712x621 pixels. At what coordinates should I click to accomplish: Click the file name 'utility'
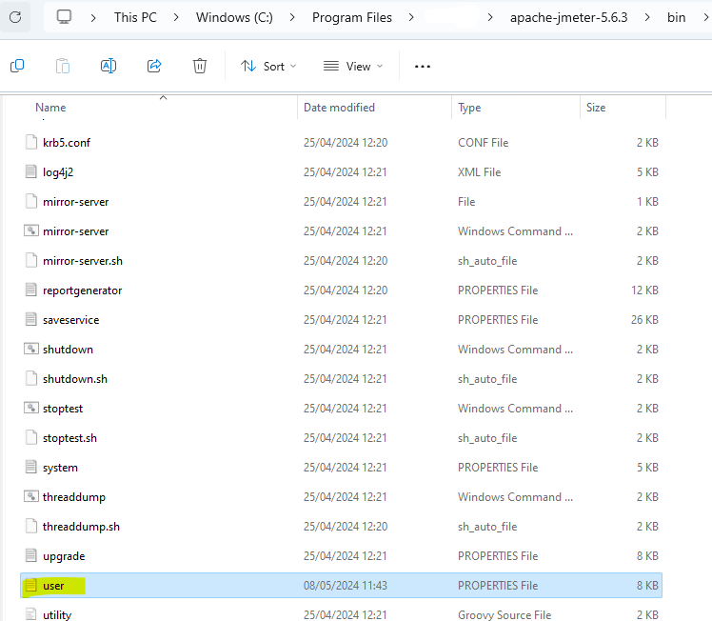[57, 615]
